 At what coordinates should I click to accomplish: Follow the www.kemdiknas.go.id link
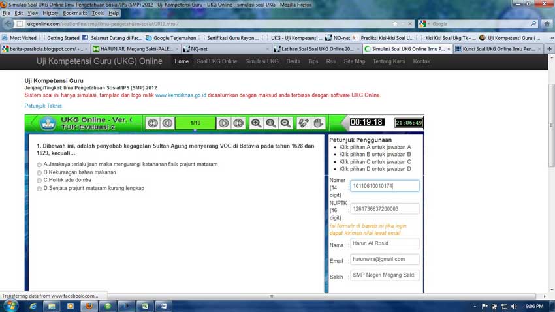click(x=180, y=95)
